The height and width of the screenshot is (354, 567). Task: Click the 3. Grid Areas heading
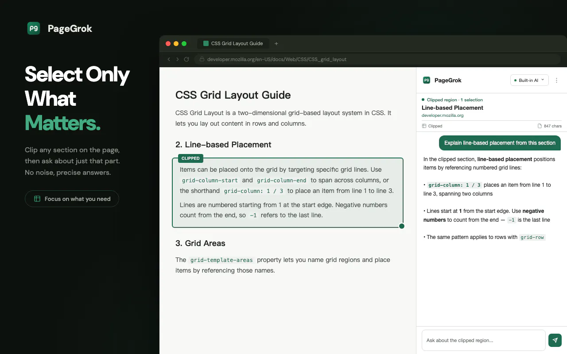click(200, 243)
